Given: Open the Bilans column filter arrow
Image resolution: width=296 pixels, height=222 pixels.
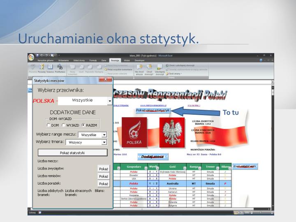Looking at the screenshot, I should click(230, 168).
